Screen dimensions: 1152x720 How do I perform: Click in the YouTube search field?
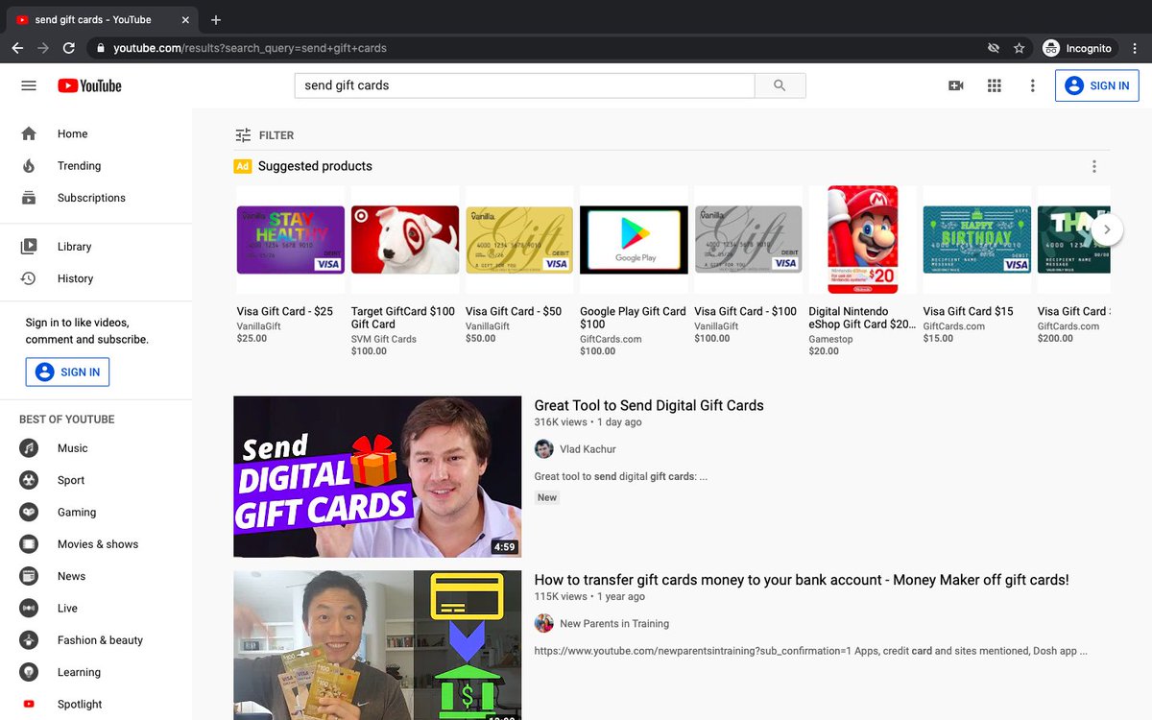click(x=524, y=85)
